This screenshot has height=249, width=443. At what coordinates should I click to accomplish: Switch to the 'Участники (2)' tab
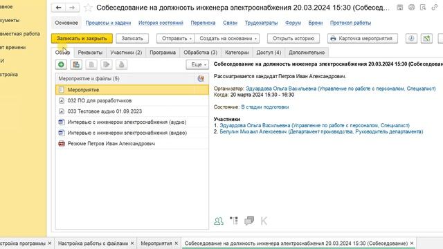[x=126, y=53]
